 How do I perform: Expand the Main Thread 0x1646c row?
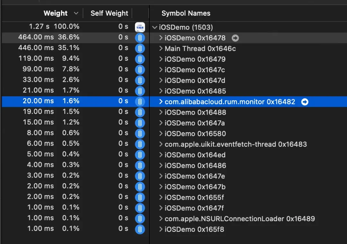161,48
